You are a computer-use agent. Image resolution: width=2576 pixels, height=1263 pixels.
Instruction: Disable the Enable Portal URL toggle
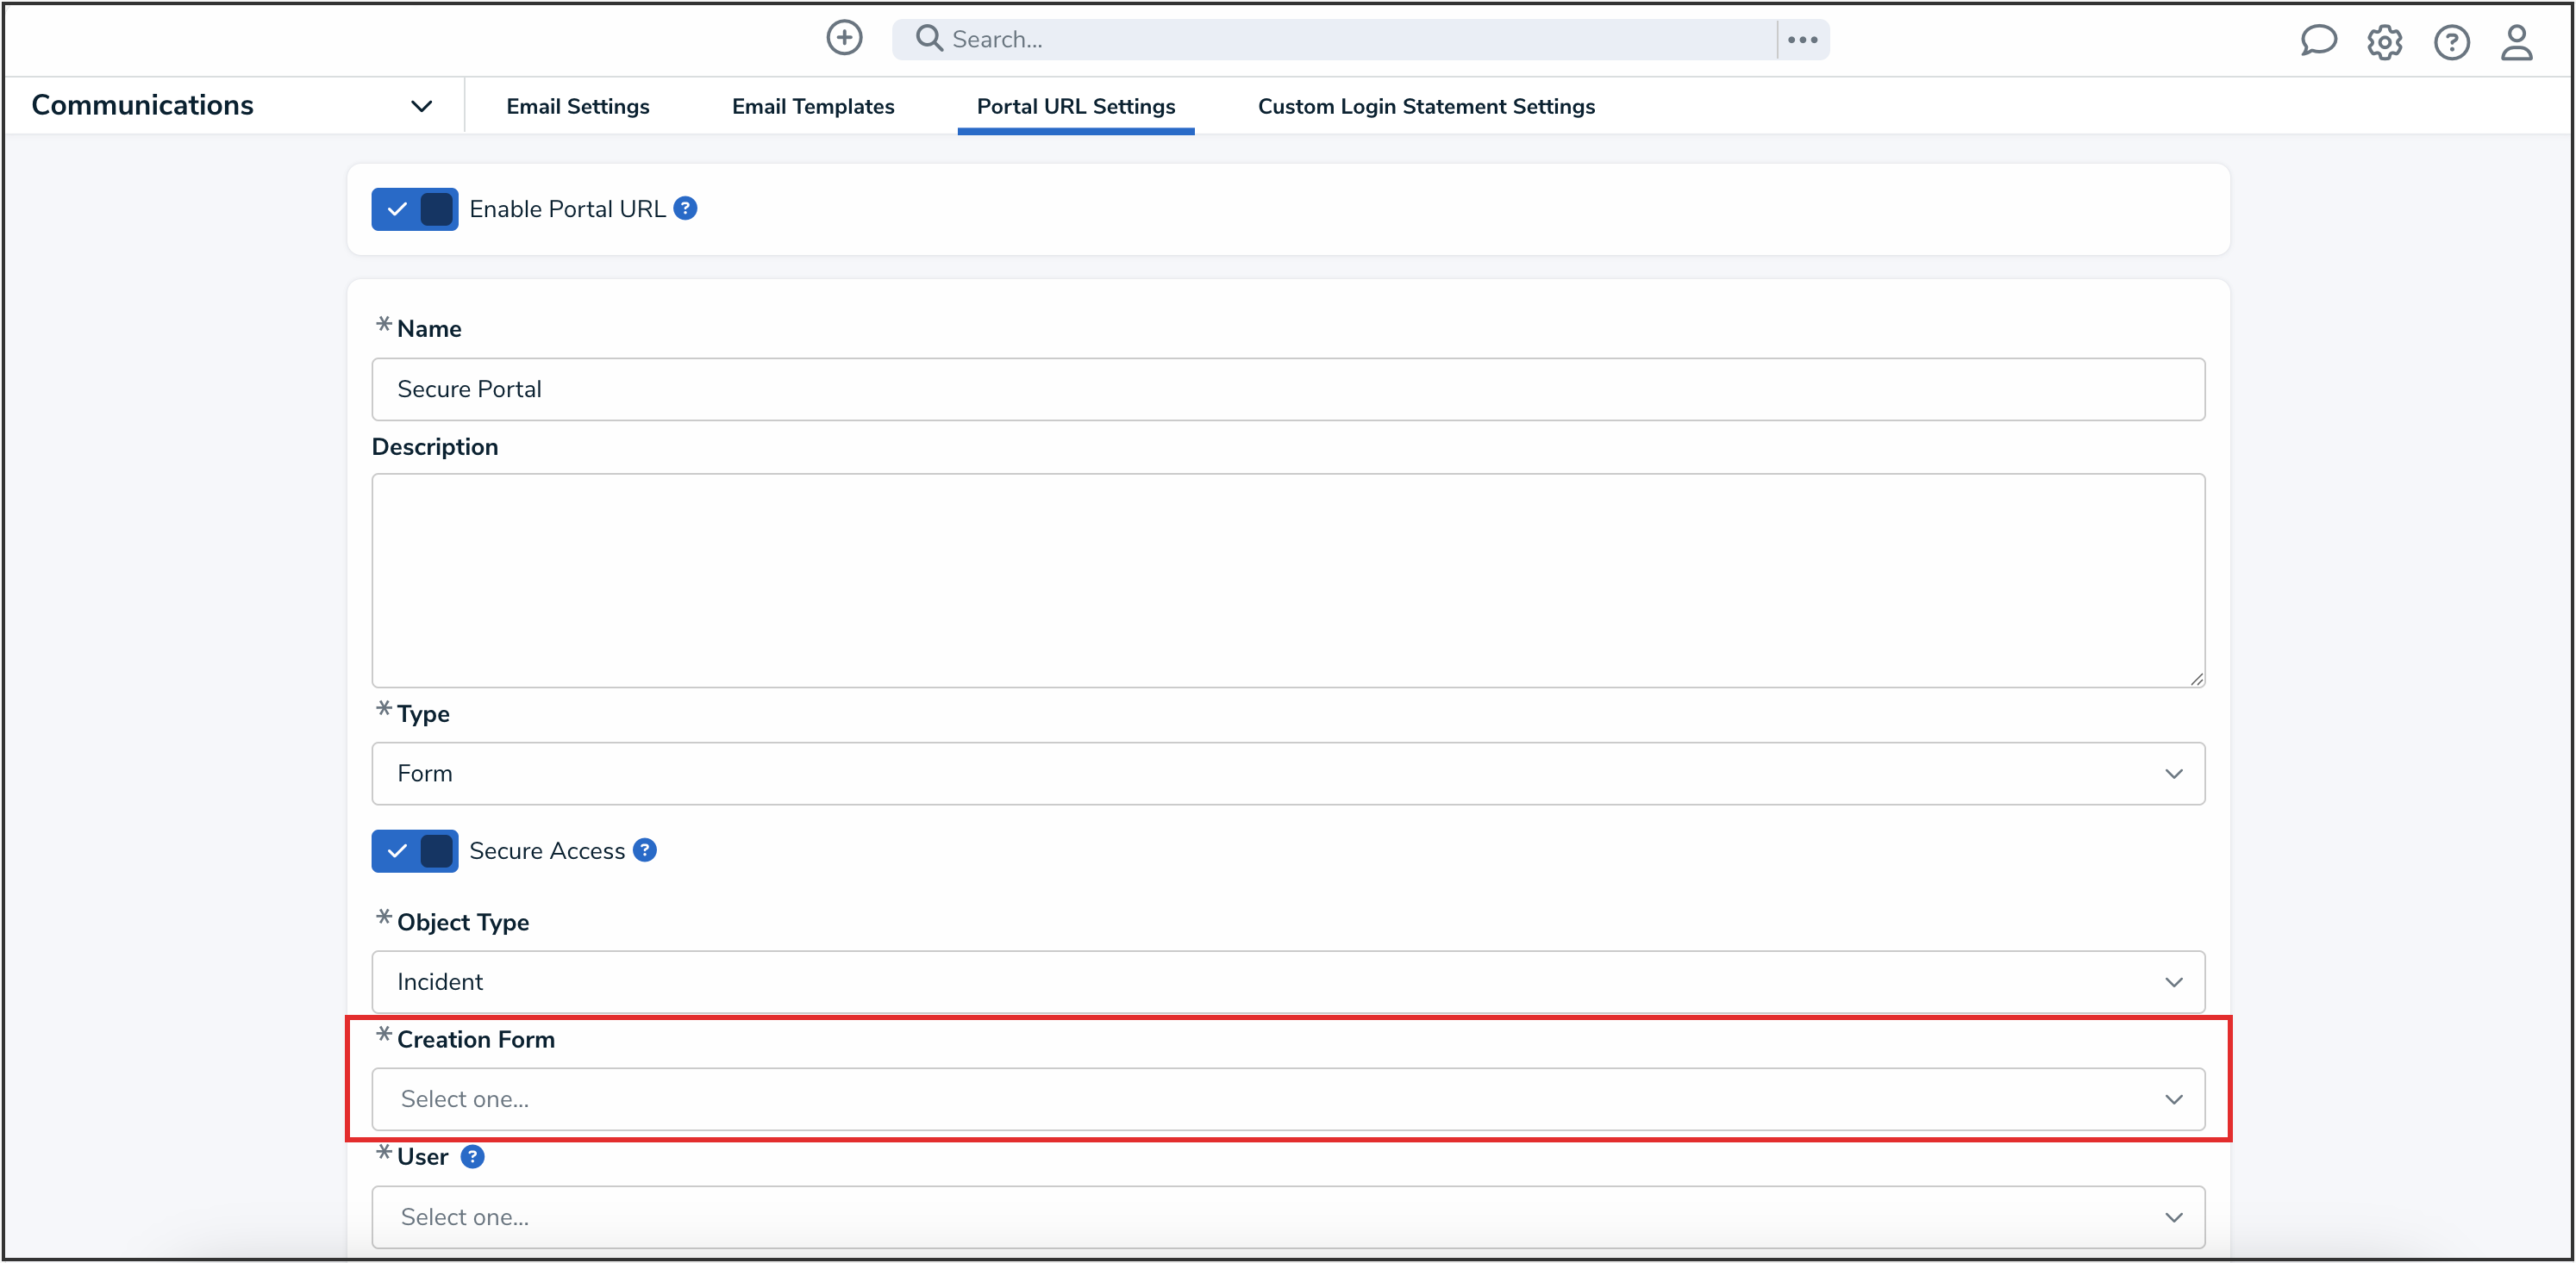tap(415, 210)
